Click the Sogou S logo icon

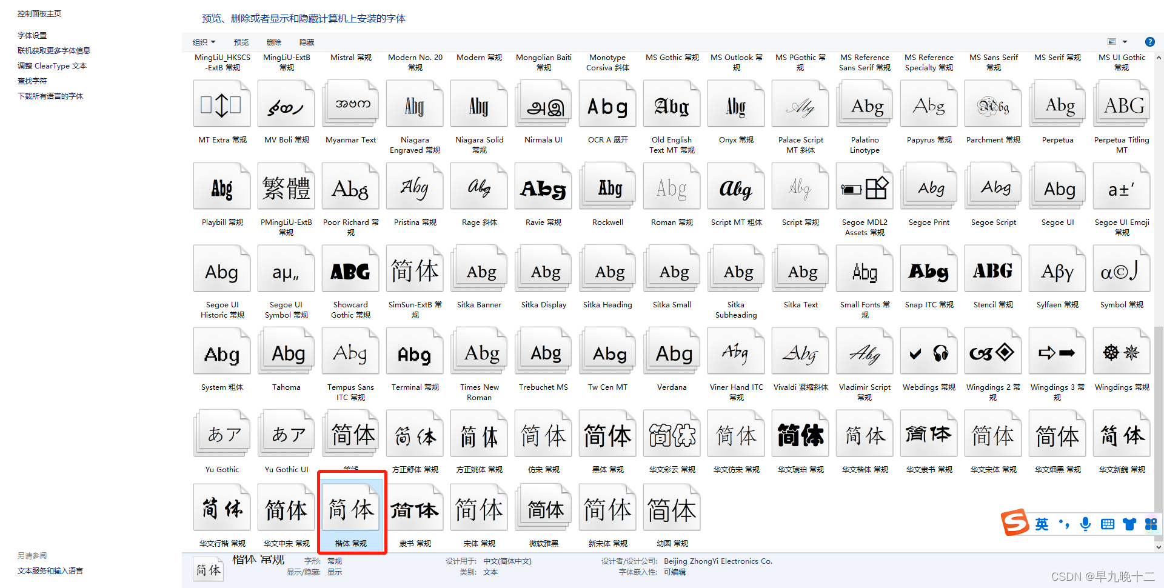click(x=1015, y=522)
